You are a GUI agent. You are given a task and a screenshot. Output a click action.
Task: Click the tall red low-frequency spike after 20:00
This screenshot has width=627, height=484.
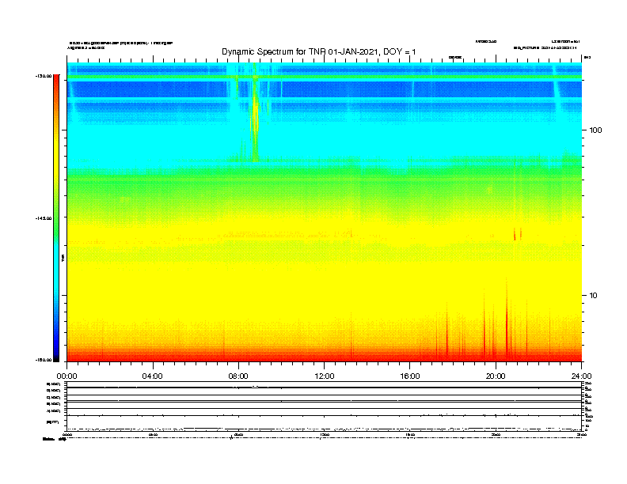(507, 320)
